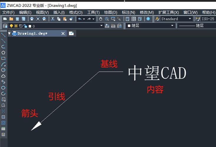Open the Properties palette icon

tap(127, 19)
